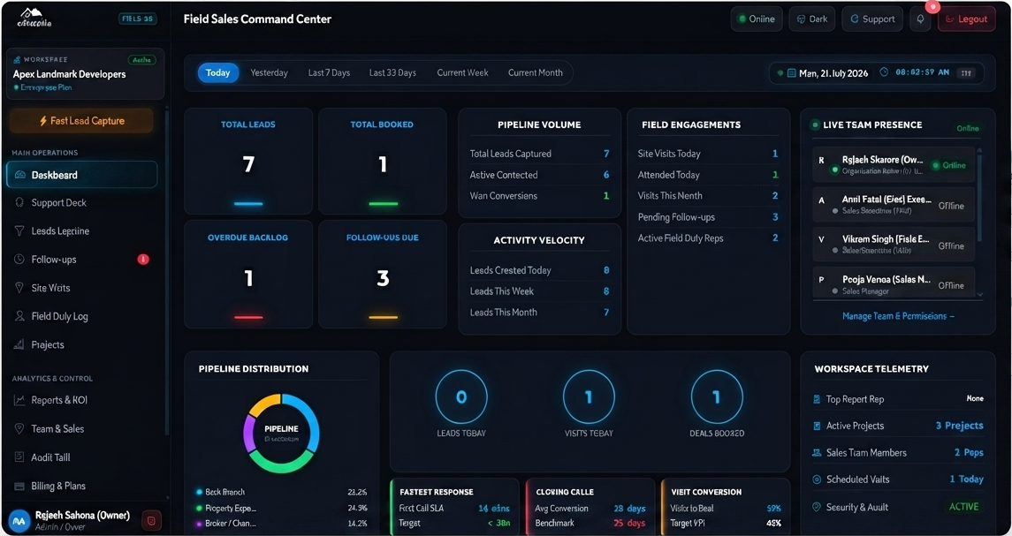
Task: Click the Apex Landmark Developers workspace card
Action: tap(85, 73)
